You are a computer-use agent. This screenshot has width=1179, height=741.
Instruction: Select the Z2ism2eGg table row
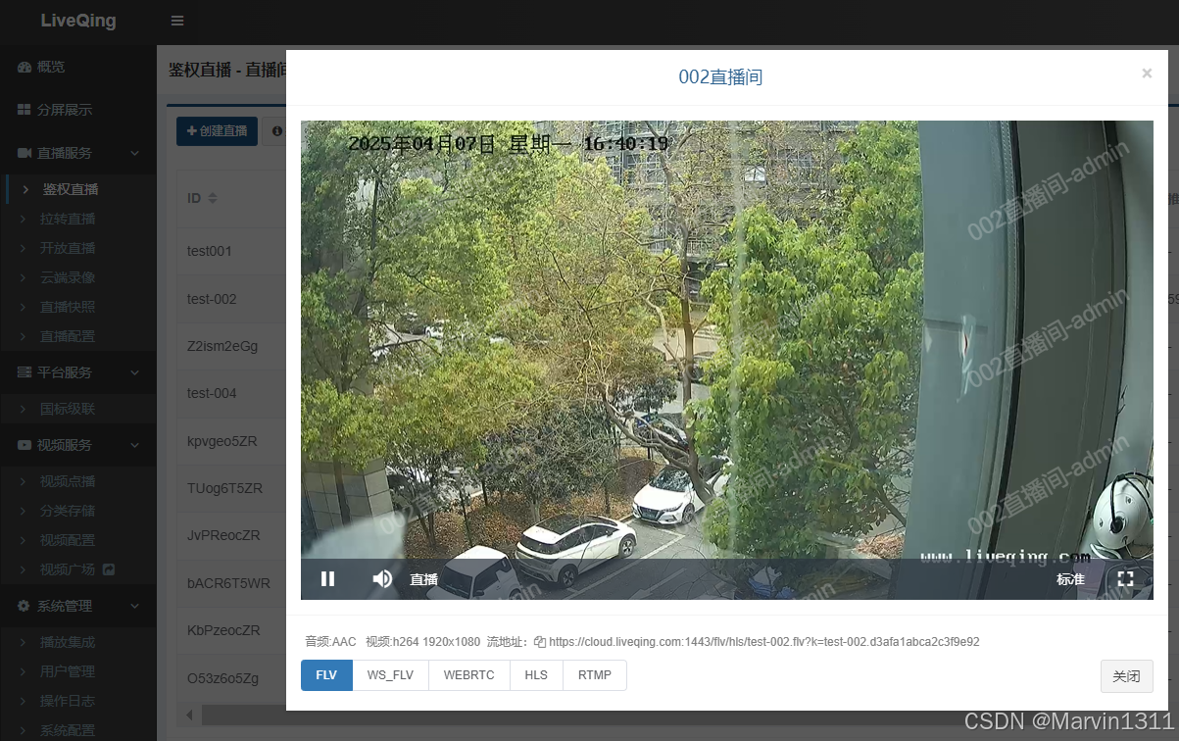[x=231, y=346]
